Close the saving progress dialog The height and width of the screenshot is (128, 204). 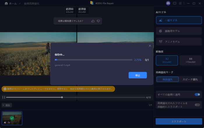pos(150,46)
